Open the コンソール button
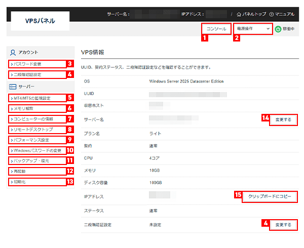The image size is (304, 248). pos(216,29)
